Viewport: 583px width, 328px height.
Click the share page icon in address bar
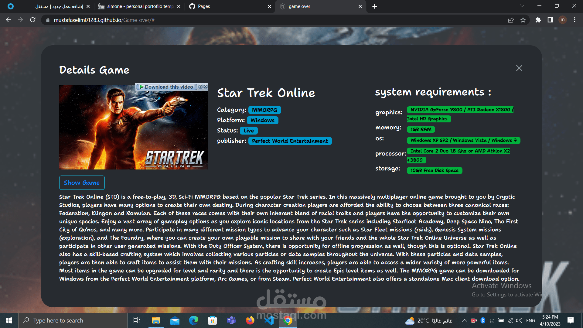click(511, 20)
